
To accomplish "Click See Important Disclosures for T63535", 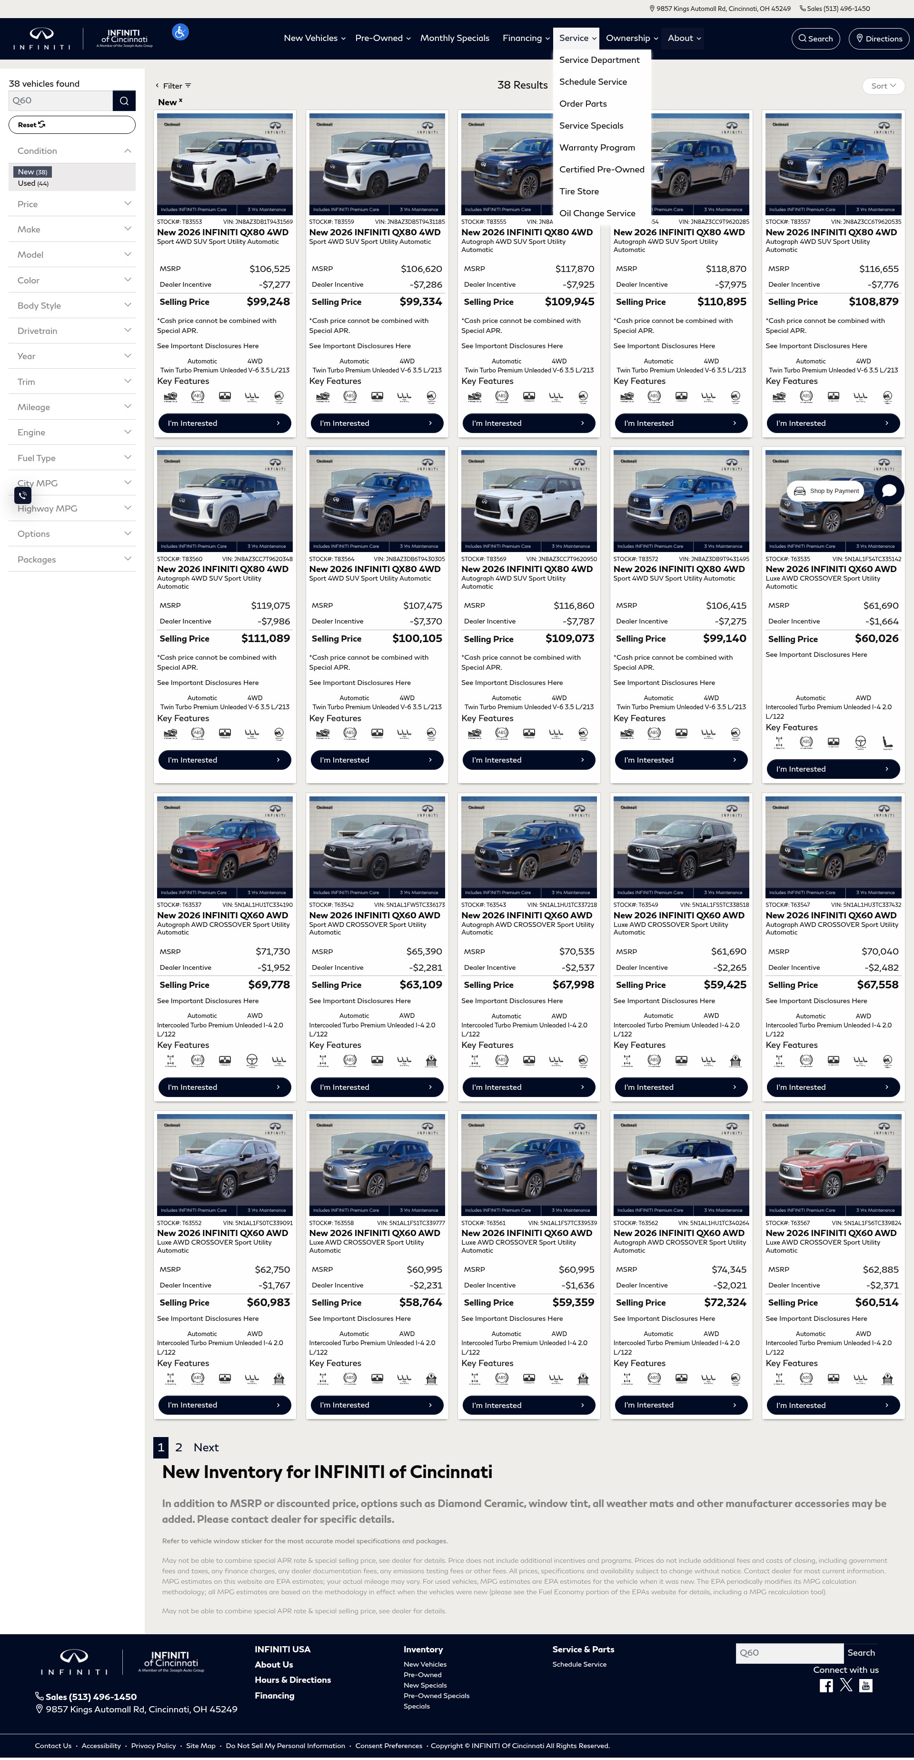I will pyautogui.click(x=816, y=654).
